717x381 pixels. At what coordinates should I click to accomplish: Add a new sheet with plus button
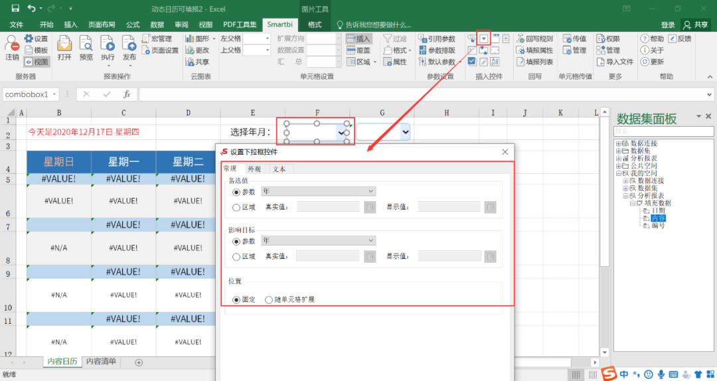[x=139, y=362]
